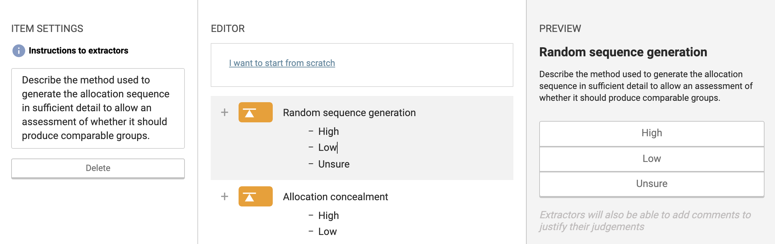The image size is (775, 244).
Task: Place cursor on Low under Random sequence generation
Action: click(x=327, y=147)
